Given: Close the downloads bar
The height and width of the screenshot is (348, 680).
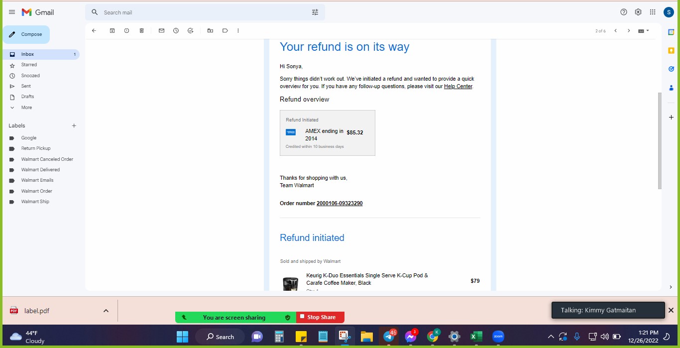Looking at the screenshot, I should 671,310.
